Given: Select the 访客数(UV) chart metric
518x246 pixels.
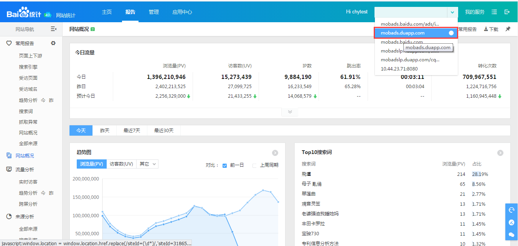Looking at the screenshot, I should tap(121, 164).
